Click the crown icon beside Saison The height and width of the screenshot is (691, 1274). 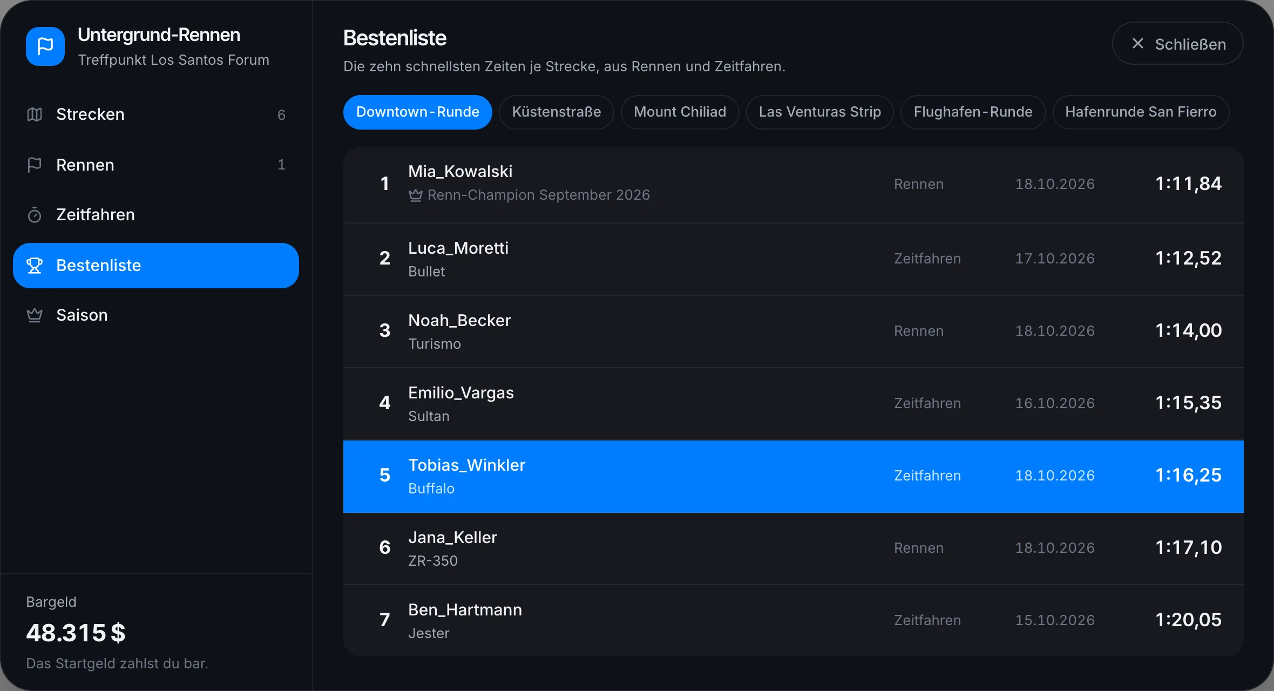tap(35, 315)
